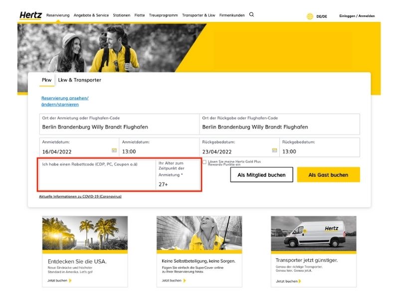
Task: Switch to Lkw & Transporter tab
Action: coord(79,80)
